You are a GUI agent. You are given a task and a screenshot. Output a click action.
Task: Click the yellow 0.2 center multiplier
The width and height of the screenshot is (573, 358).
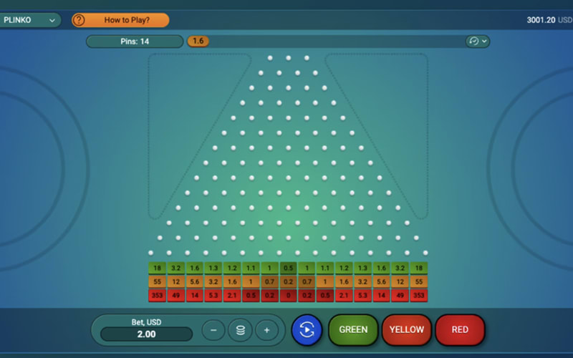pos(289,281)
